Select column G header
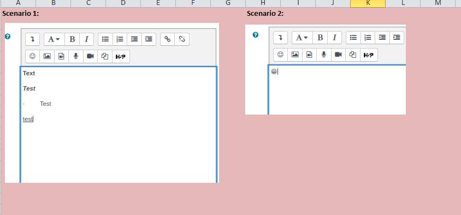 pyautogui.click(x=228, y=3)
